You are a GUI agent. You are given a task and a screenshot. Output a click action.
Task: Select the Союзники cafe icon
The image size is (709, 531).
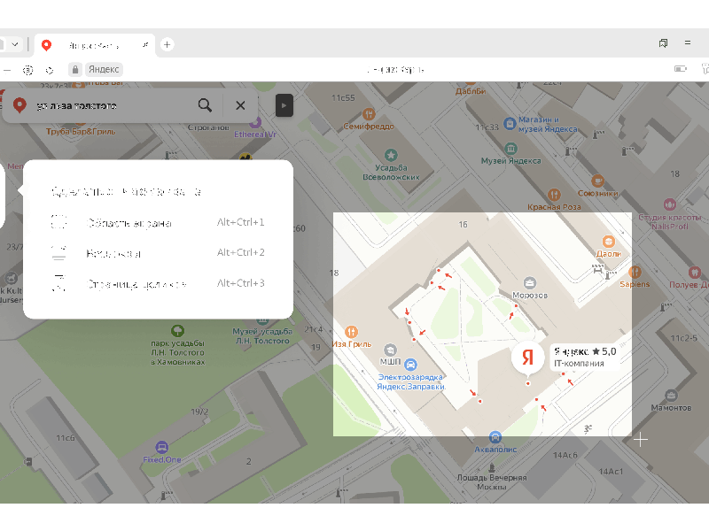[597, 181]
